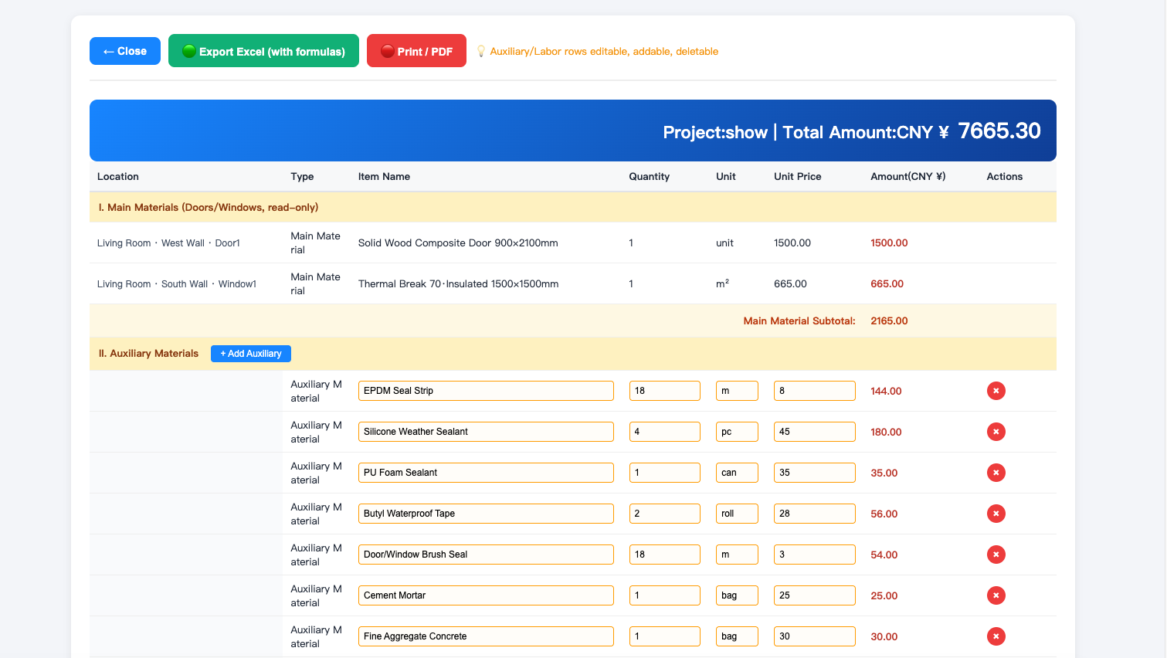Edit unit price of Fine Aggregate Concrete
The height and width of the screenshot is (658, 1167).
tap(814, 636)
